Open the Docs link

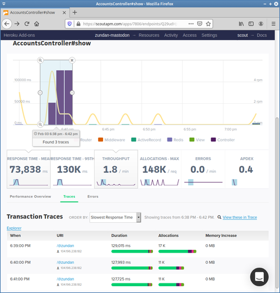coord(262,35)
